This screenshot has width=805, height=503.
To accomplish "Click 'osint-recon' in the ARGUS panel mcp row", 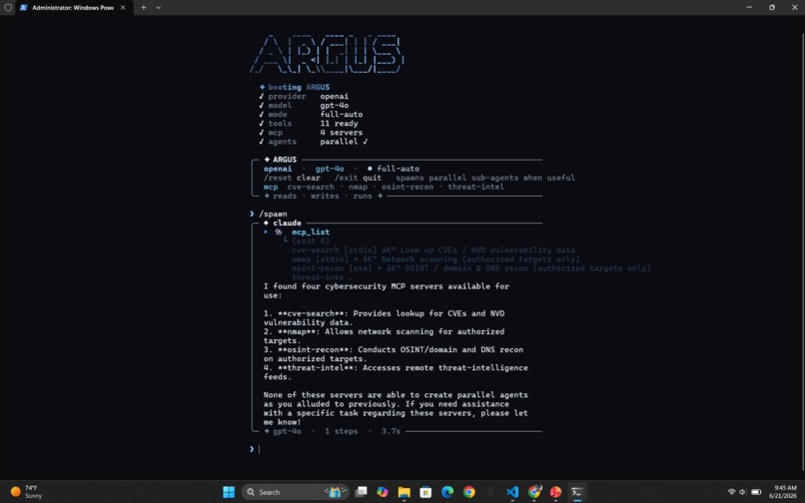I will pyautogui.click(x=407, y=187).
